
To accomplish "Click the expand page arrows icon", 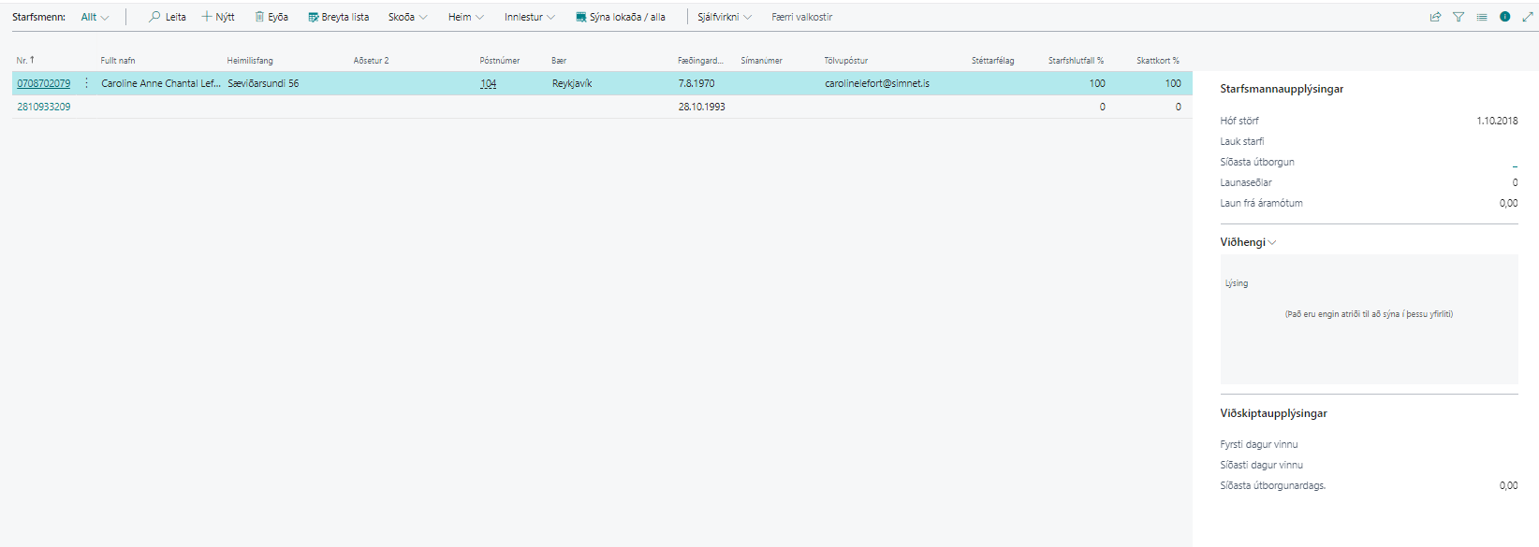I will (x=1528, y=17).
